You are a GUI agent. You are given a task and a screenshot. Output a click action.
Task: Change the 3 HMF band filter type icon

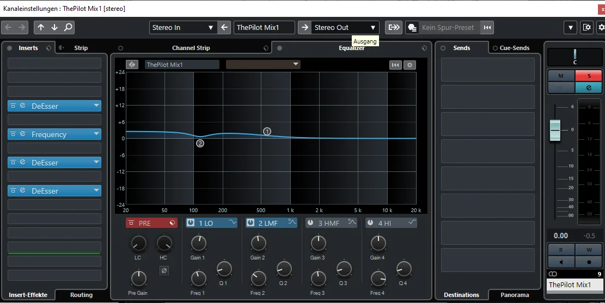(352, 222)
